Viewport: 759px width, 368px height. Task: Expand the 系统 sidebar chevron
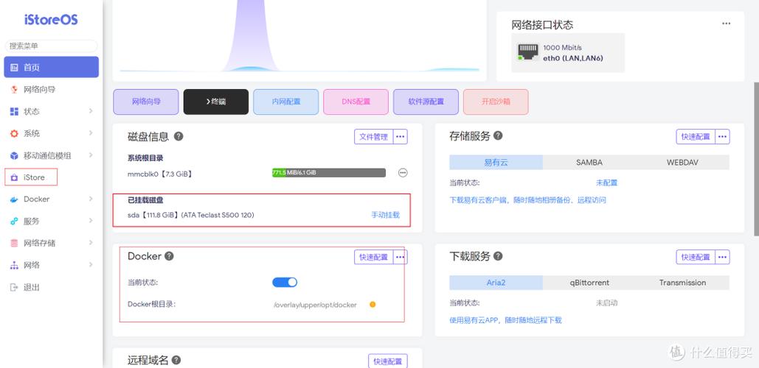91,132
